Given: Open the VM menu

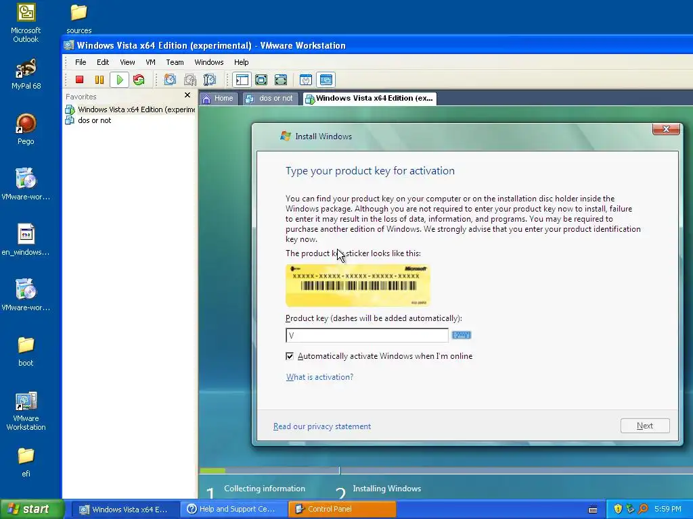Looking at the screenshot, I should point(150,62).
